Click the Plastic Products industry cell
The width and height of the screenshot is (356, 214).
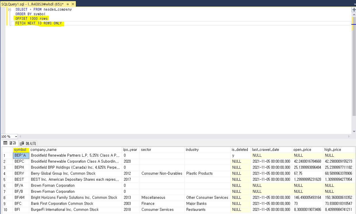coord(208,174)
